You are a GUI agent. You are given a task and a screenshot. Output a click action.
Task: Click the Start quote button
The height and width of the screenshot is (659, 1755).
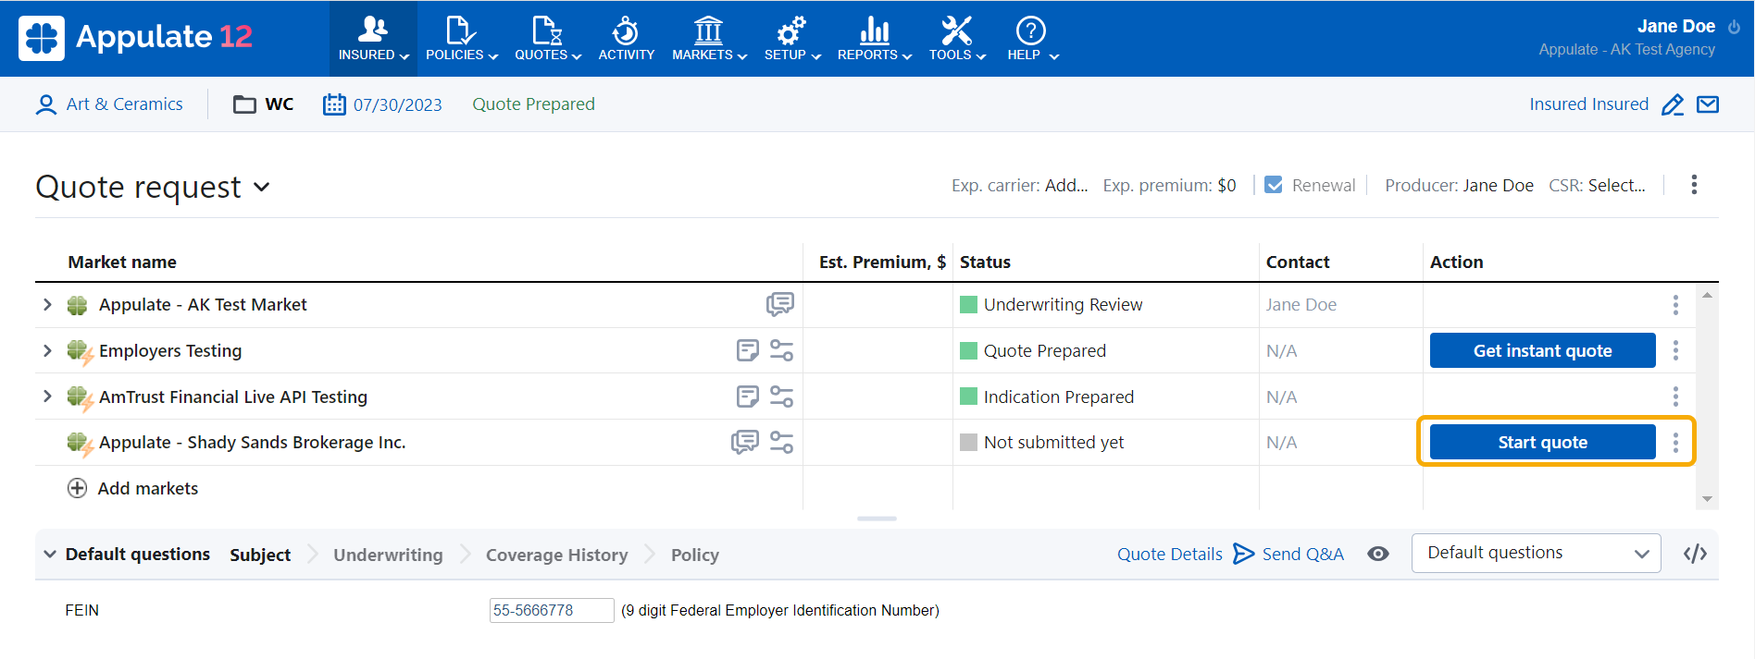click(1542, 442)
